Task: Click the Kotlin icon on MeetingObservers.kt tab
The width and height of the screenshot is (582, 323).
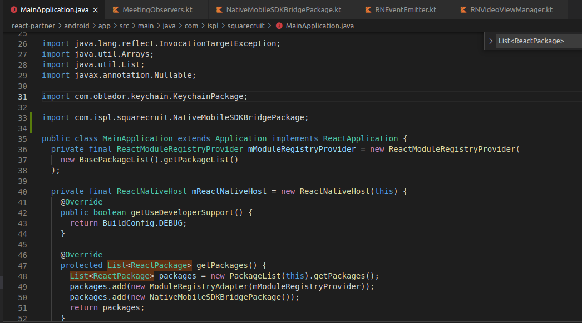Action: click(x=116, y=9)
